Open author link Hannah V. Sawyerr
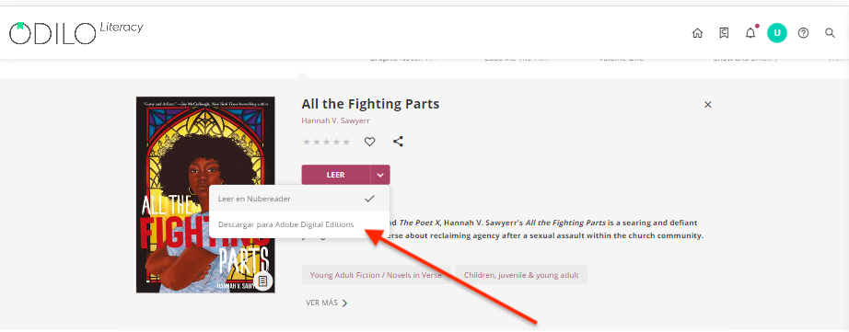This screenshot has height=332, width=849. click(x=336, y=120)
